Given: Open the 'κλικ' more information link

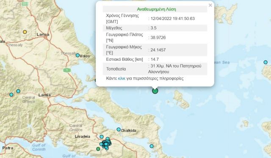Looking at the screenshot, I should point(122,79).
